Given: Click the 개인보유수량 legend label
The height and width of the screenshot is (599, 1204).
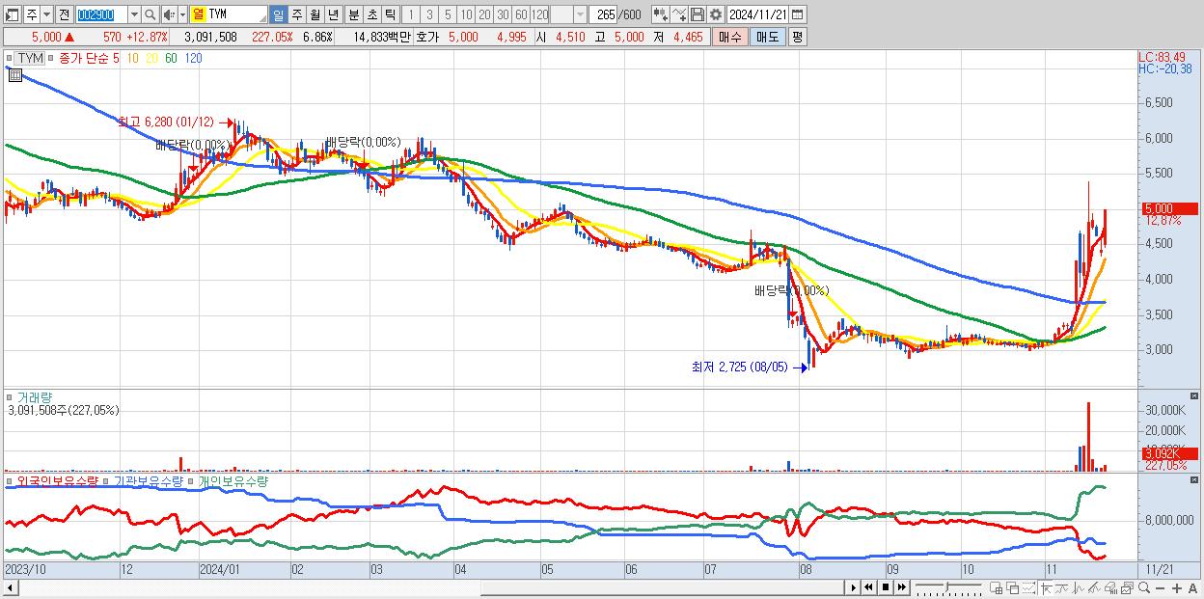Looking at the screenshot, I should click(x=233, y=480).
